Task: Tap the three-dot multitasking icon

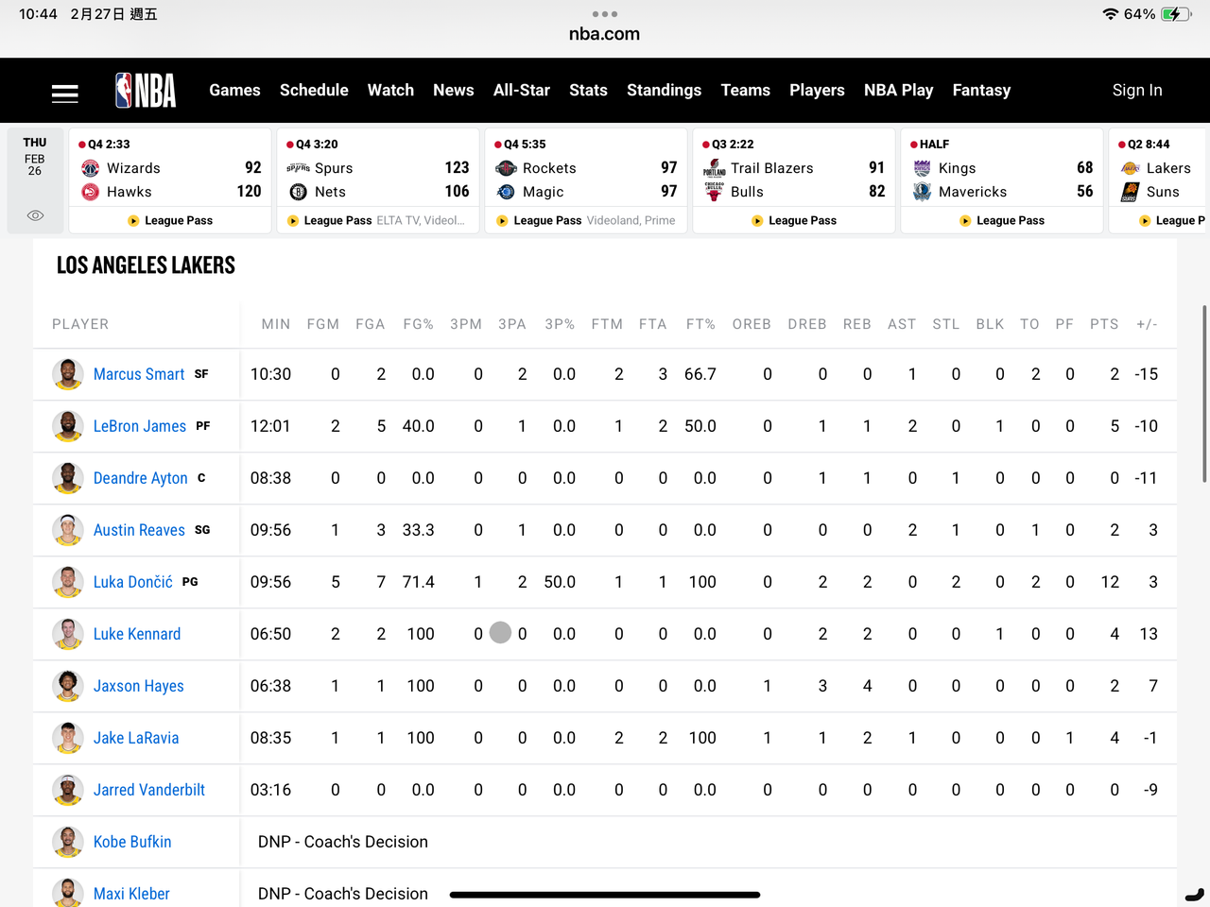Action: 605,14
